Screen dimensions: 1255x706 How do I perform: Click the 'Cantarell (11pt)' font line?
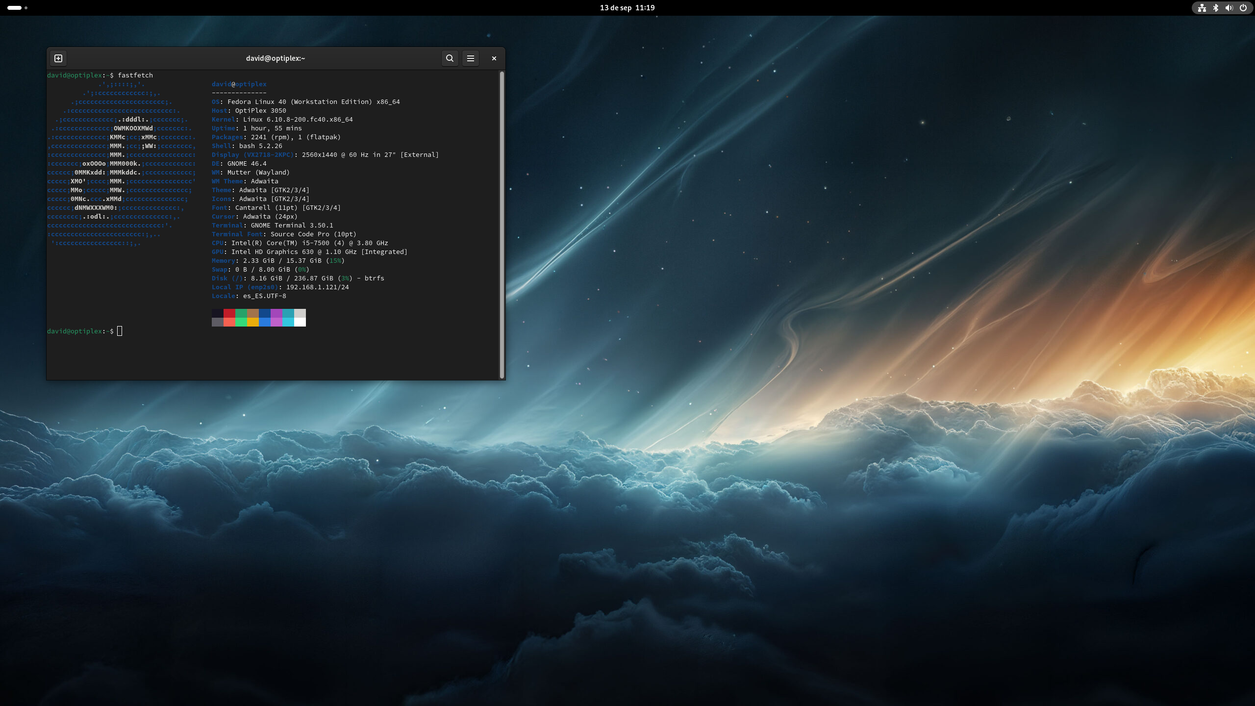276,208
